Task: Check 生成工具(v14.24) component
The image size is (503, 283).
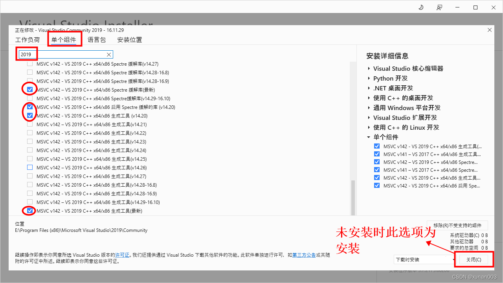Action: tap(30, 150)
